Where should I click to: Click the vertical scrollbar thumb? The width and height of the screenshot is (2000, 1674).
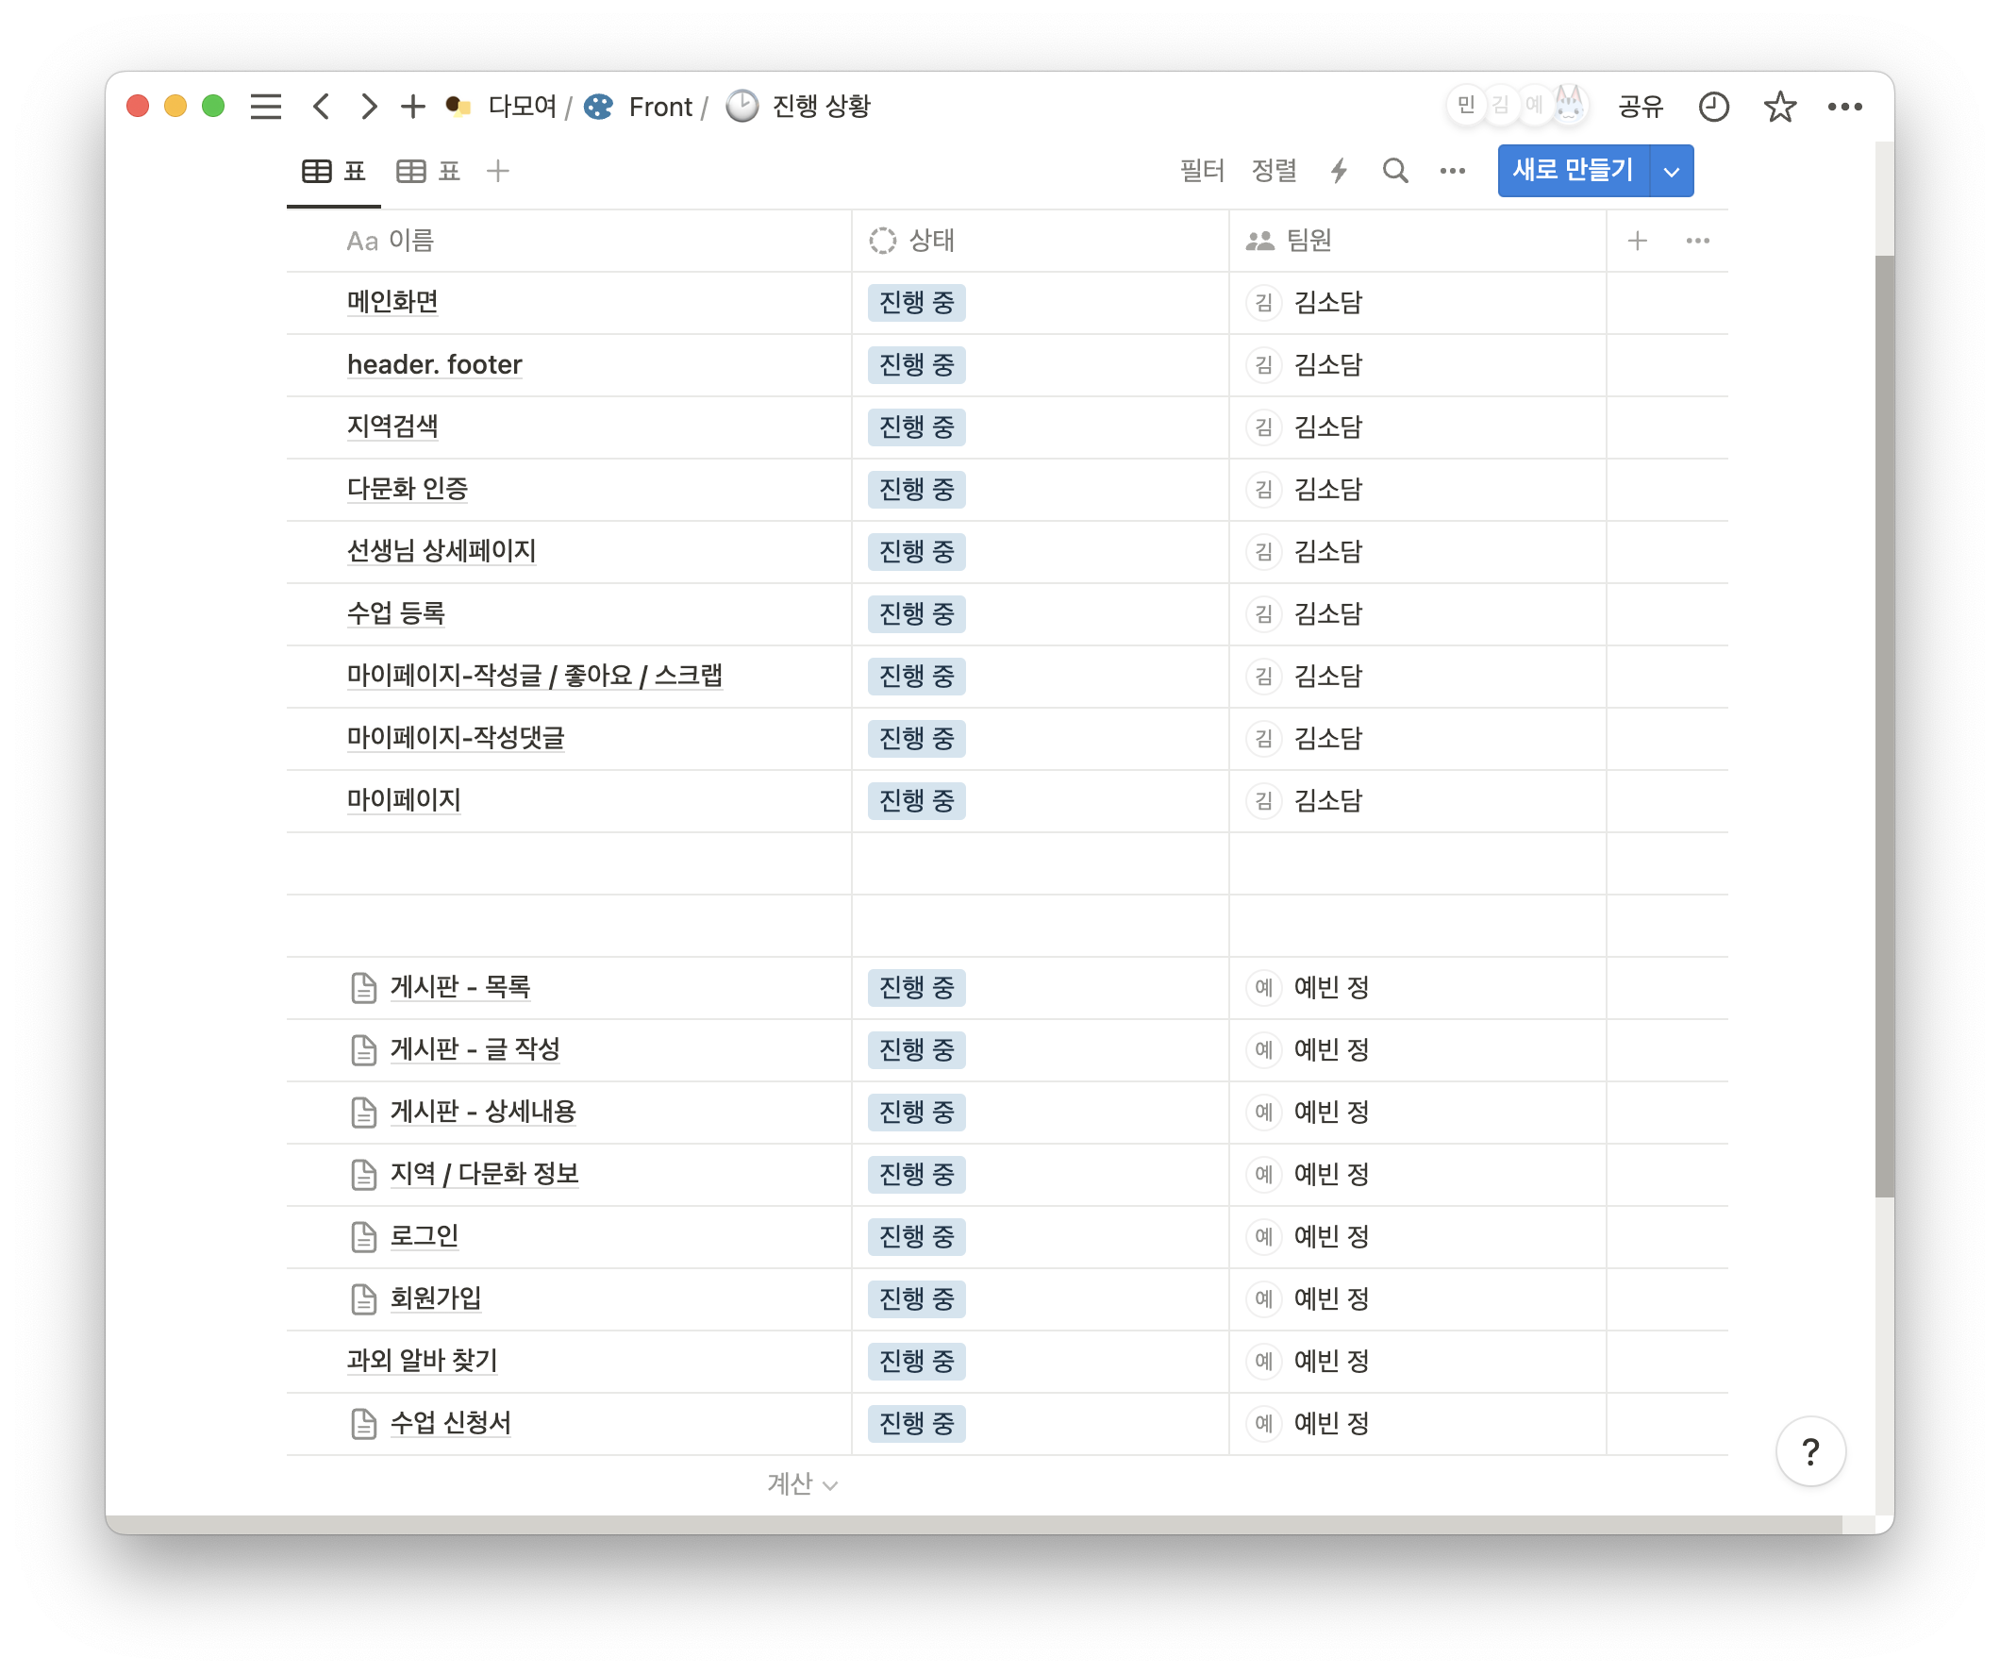pos(1884,726)
